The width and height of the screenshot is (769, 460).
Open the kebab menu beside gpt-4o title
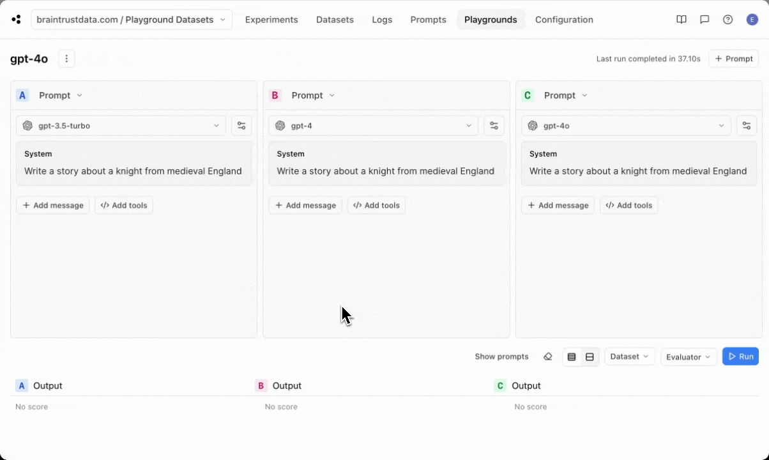coord(66,58)
